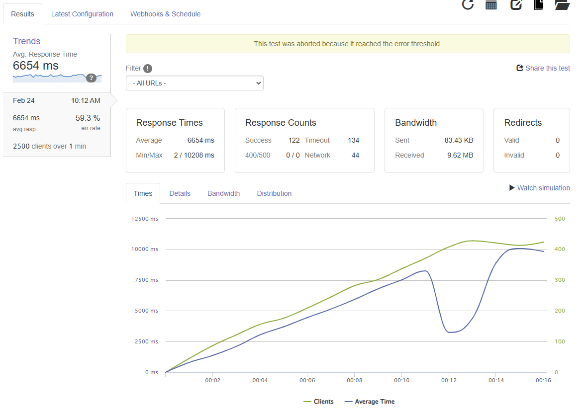Viewport: 582px width, 416px height.
Task: Open the Webhooks & Schedule tab
Action: coord(165,14)
